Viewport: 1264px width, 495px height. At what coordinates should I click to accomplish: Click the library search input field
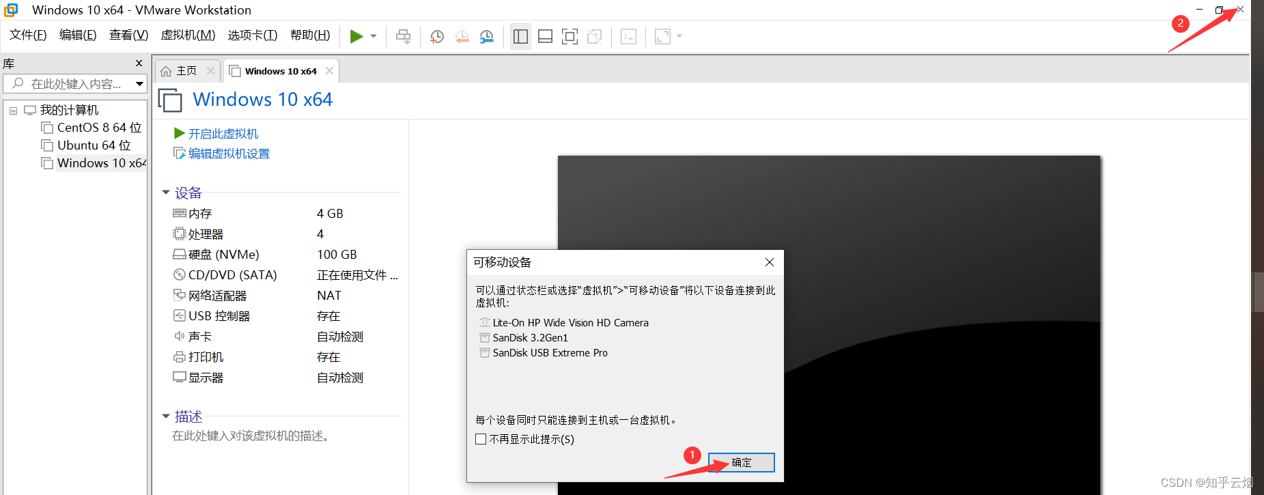(x=68, y=84)
